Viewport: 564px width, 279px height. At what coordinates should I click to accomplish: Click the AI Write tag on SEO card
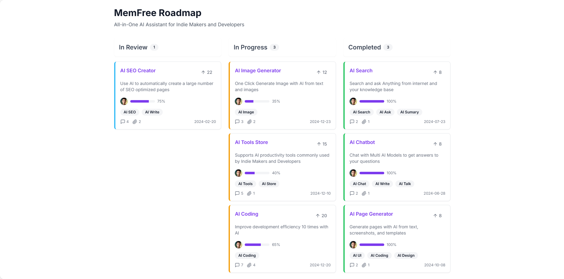tap(152, 112)
